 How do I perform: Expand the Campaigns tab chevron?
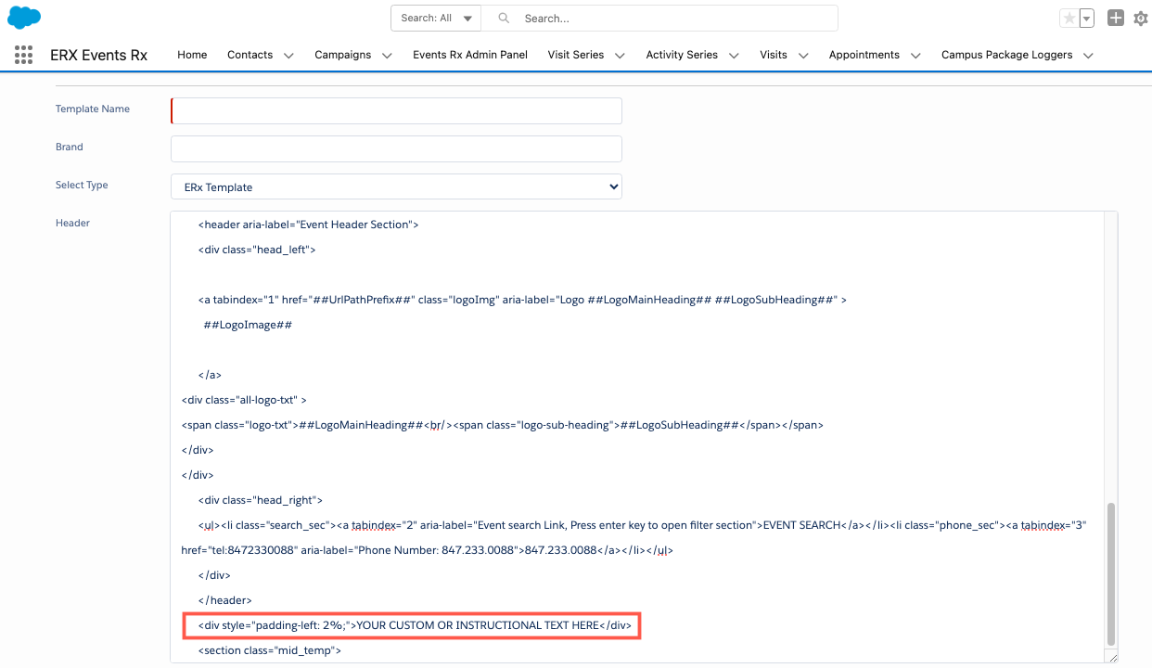pos(387,56)
